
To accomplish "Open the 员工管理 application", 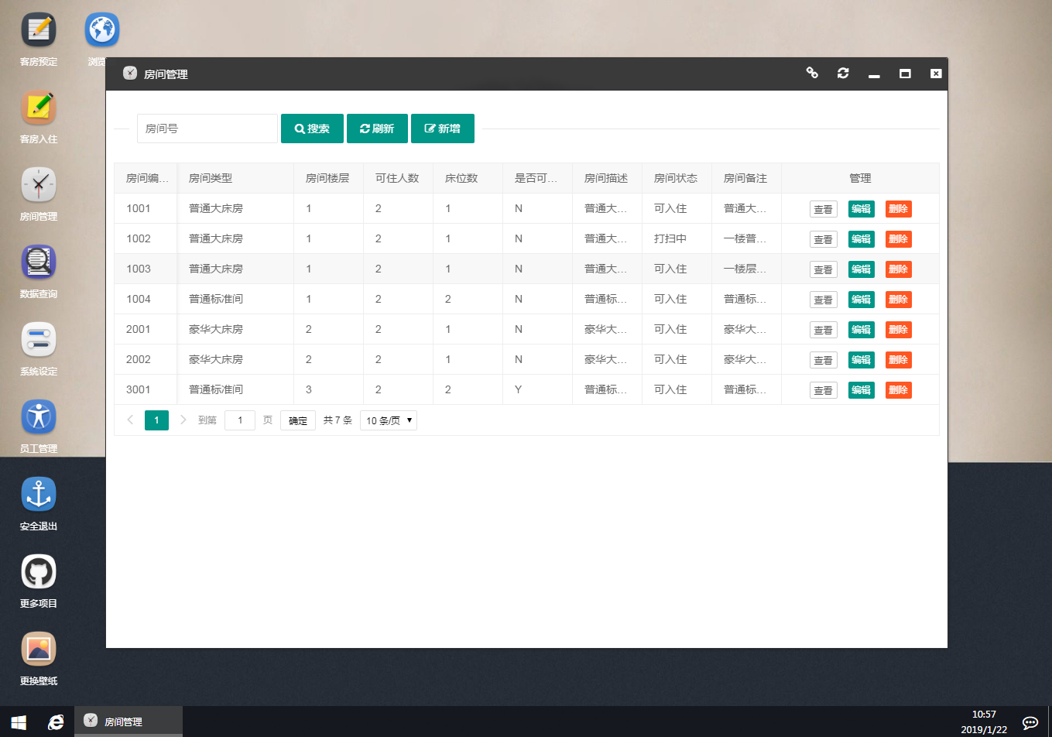I will pos(39,418).
